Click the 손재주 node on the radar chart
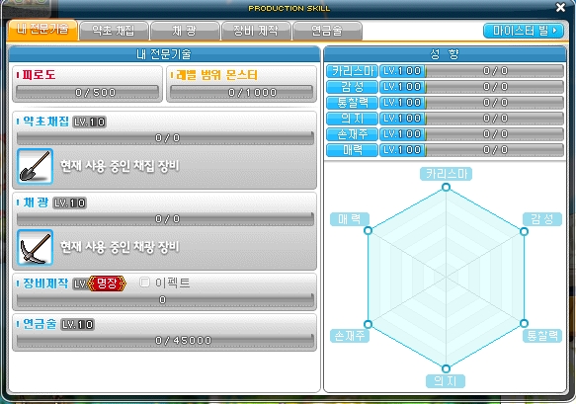The image size is (576, 404). [368, 324]
